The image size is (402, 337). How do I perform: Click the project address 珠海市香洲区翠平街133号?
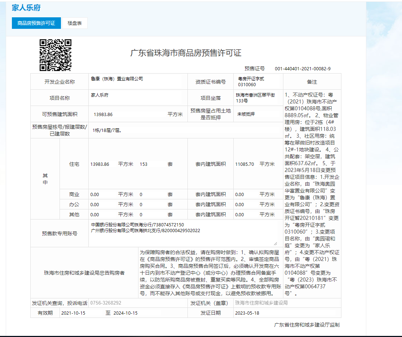(x=255, y=98)
